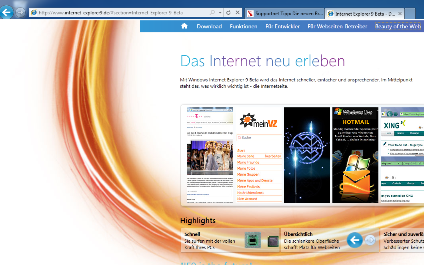Click Meine Apps und Dienste link
The width and height of the screenshot is (424, 265).
255,180
